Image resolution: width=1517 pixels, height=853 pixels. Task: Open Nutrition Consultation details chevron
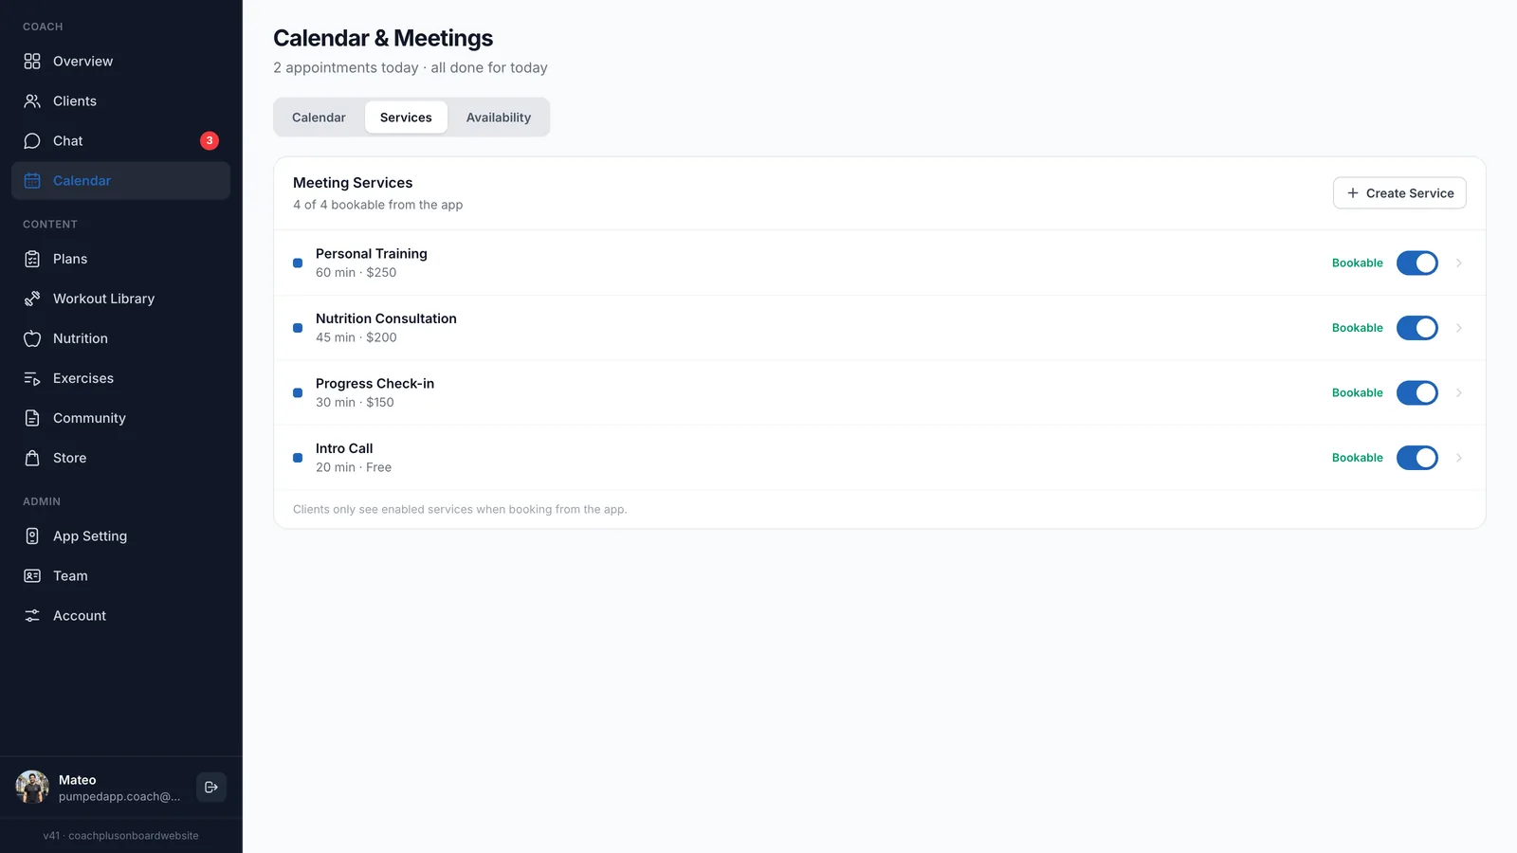(1459, 328)
